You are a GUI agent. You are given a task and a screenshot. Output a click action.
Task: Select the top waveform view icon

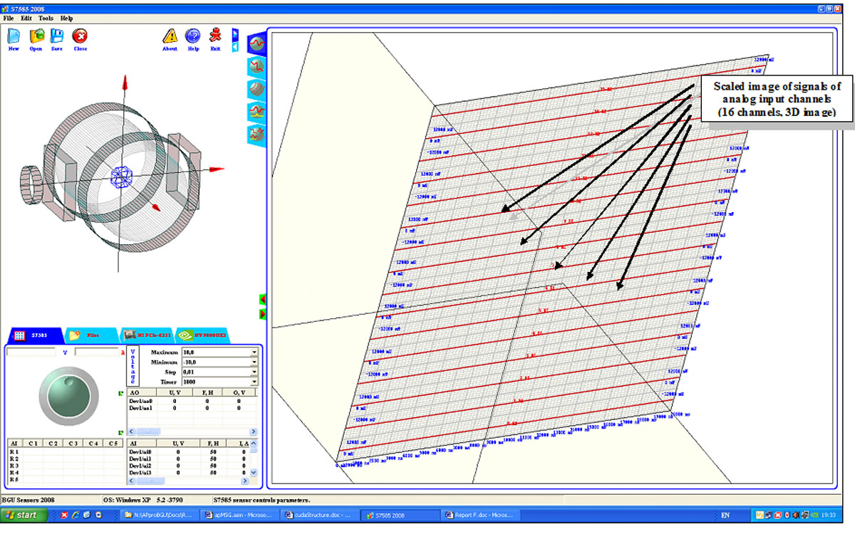[256, 43]
